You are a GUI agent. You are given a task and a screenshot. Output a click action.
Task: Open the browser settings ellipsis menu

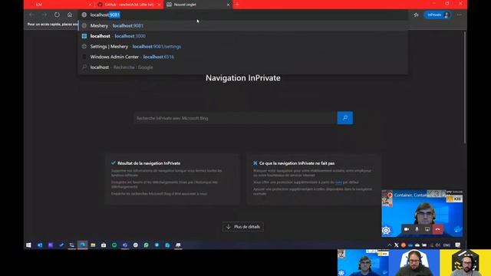click(x=459, y=15)
